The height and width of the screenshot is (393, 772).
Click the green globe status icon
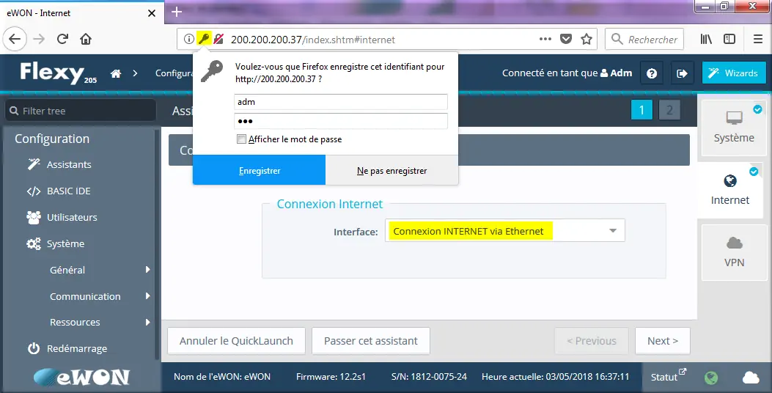(x=710, y=378)
